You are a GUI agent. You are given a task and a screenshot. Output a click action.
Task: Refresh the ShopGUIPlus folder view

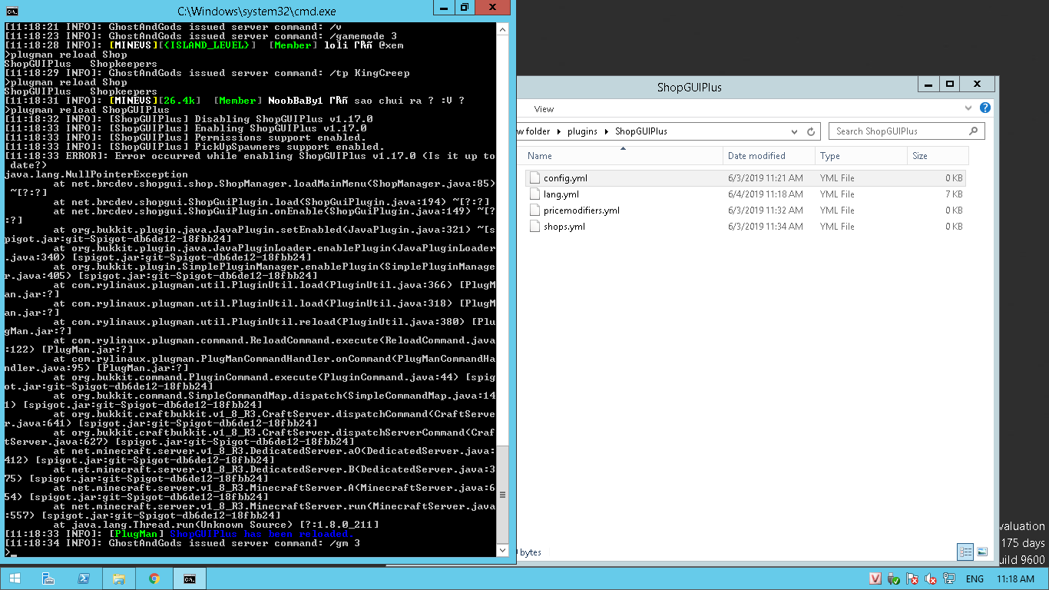click(x=811, y=131)
